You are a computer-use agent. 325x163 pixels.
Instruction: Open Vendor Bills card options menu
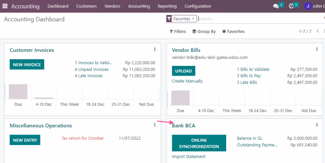(317, 49)
